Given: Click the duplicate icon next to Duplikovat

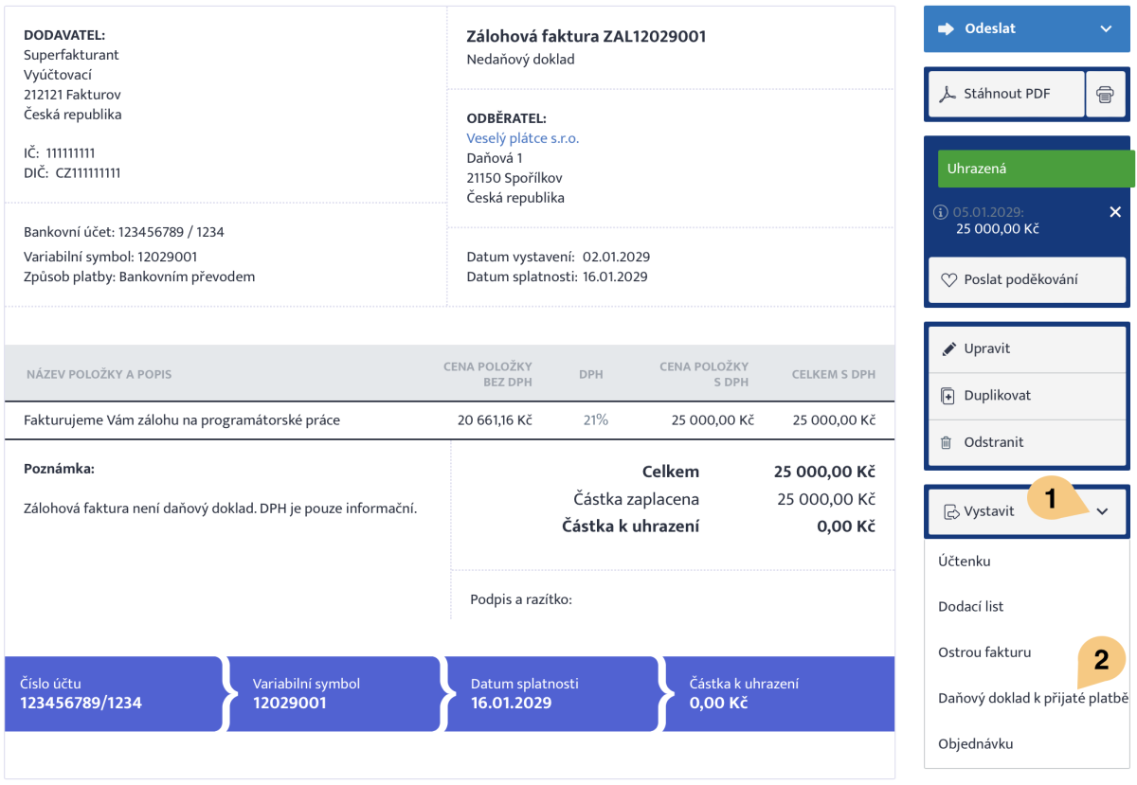Looking at the screenshot, I should point(947,396).
